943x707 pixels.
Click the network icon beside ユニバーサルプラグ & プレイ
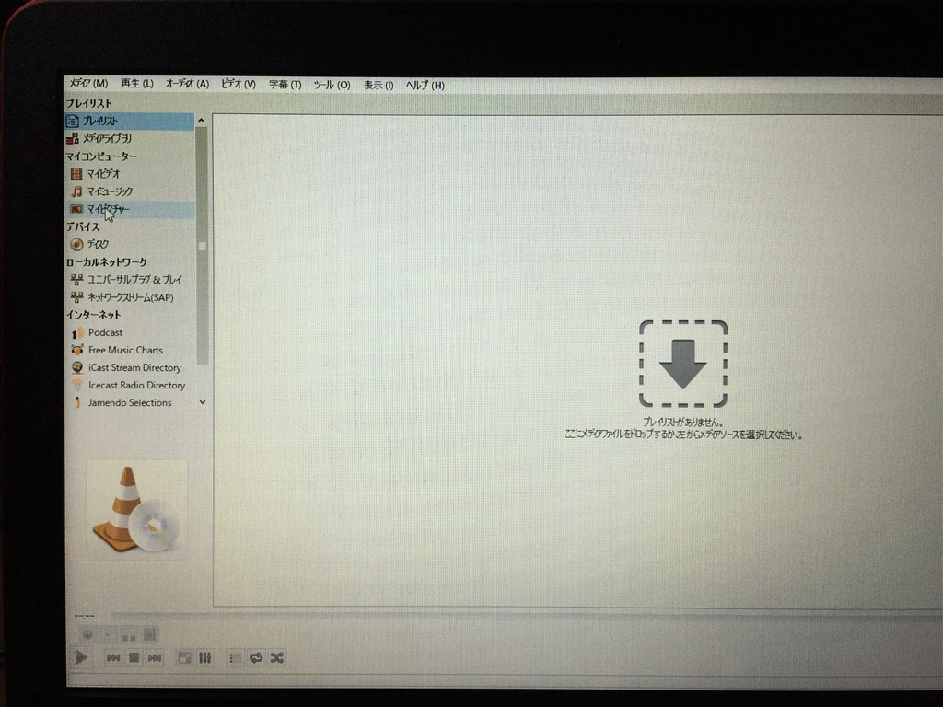point(77,280)
